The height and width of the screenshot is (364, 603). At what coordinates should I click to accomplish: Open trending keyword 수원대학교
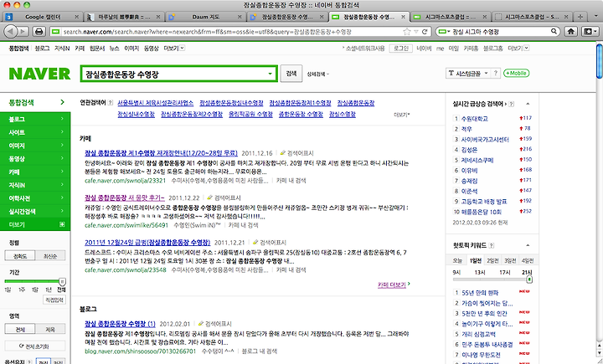[474, 119]
